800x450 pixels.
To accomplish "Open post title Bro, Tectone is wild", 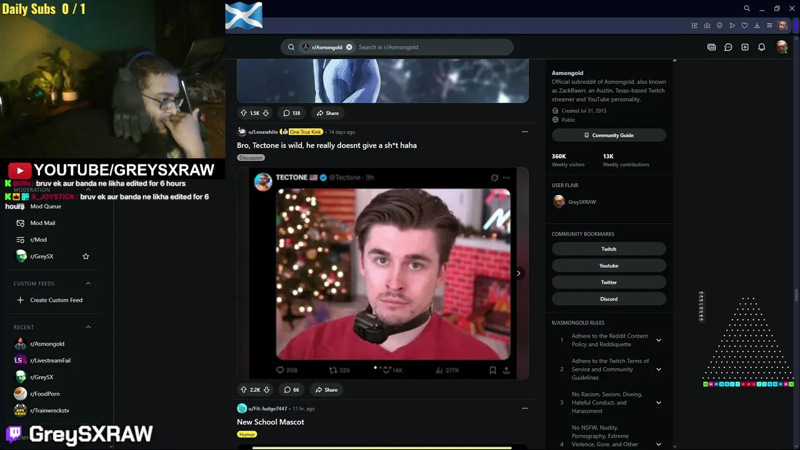I will click(x=326, y=145).
